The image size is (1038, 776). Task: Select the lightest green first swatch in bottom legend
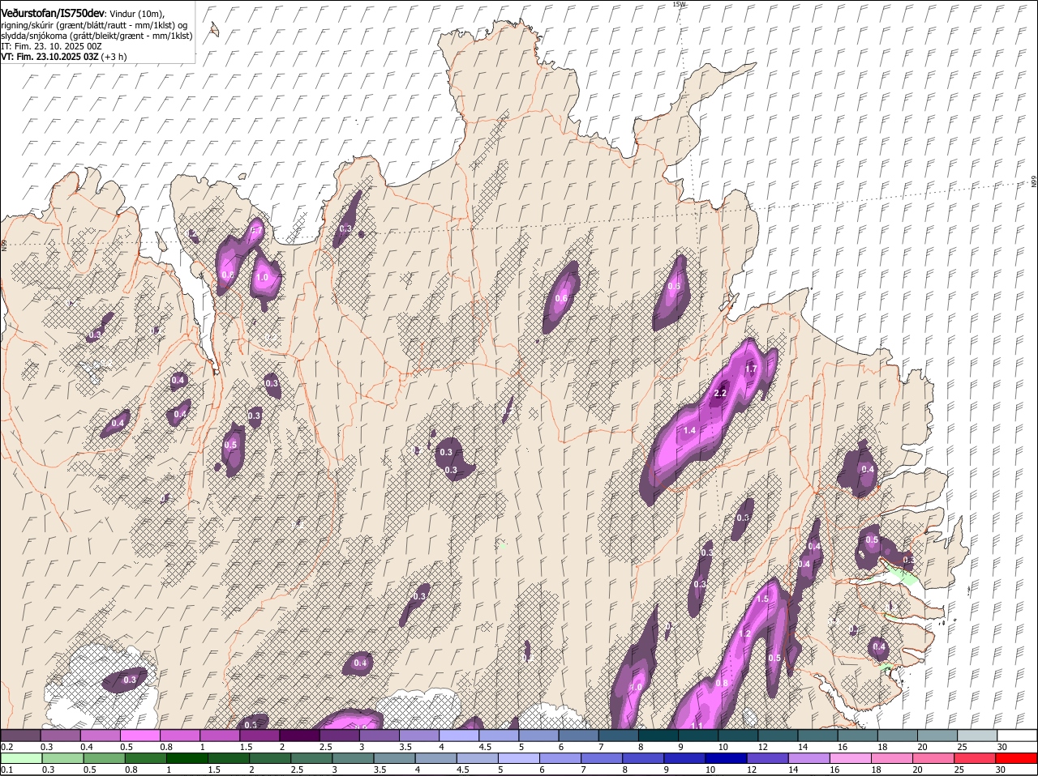coord(20,758)
